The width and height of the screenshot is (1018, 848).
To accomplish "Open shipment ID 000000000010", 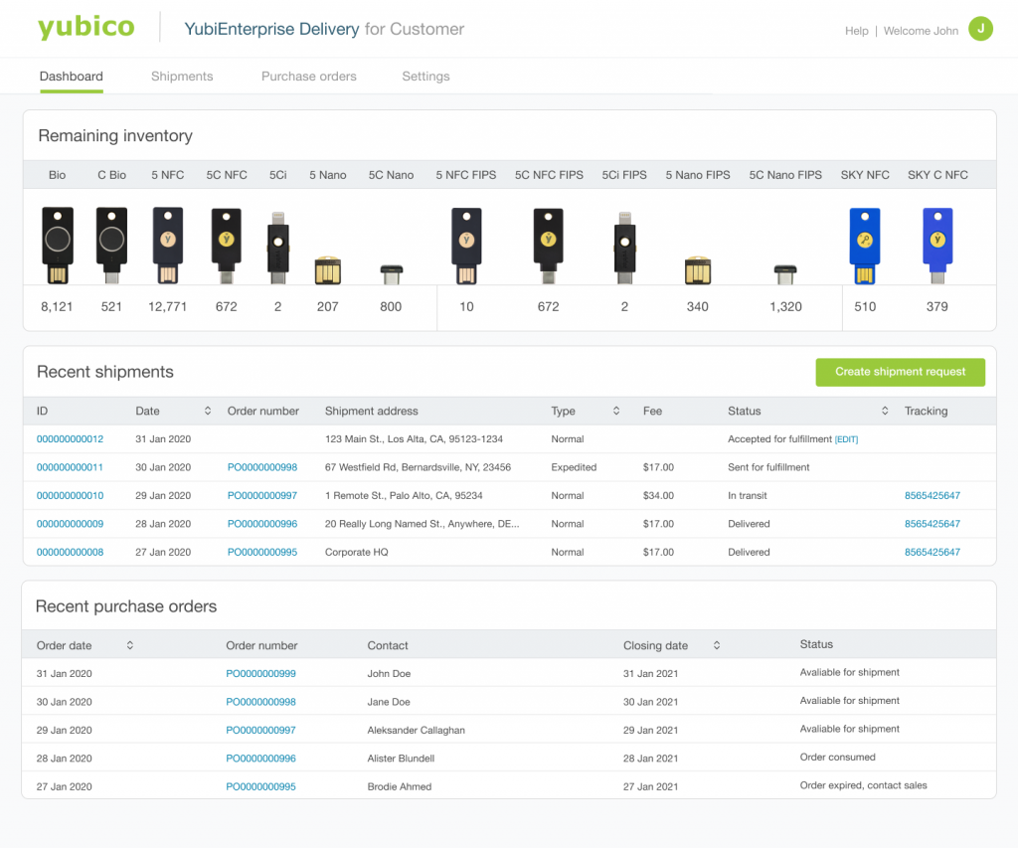I will click(x=71, y=495).
